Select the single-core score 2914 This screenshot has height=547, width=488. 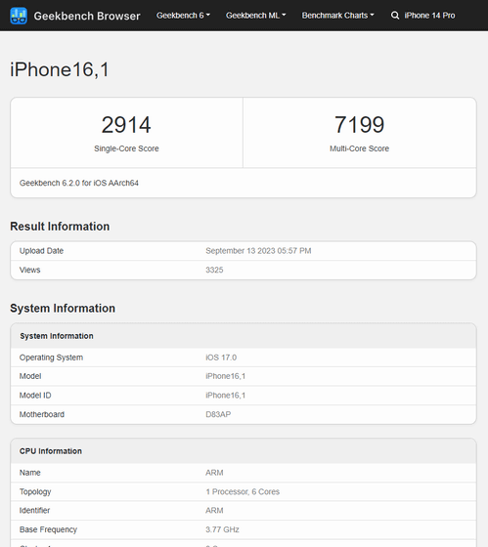point(126,125)
